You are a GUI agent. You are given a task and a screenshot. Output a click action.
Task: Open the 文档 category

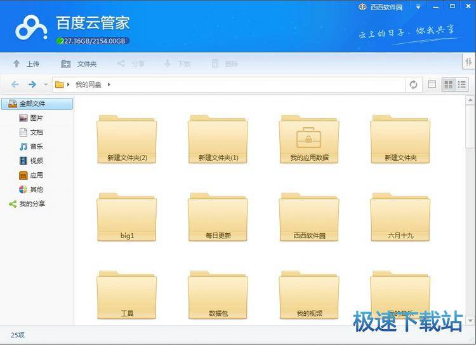pyautogui.click(x=31, y=132)
